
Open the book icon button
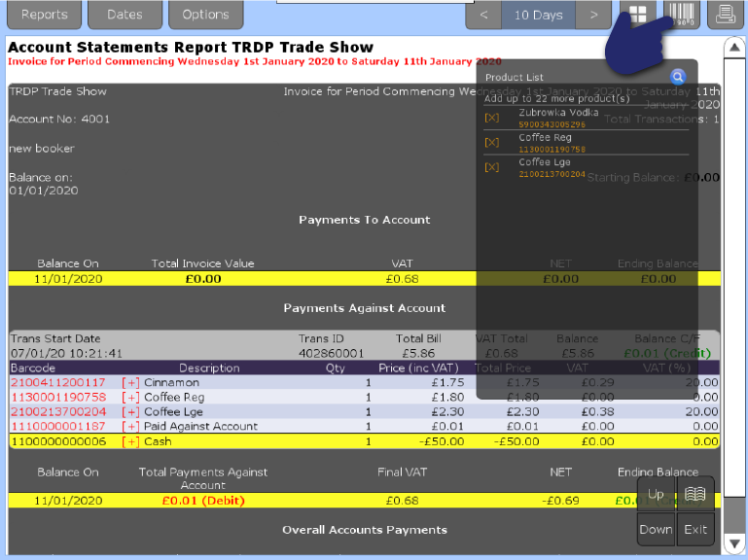click(695, 494)
